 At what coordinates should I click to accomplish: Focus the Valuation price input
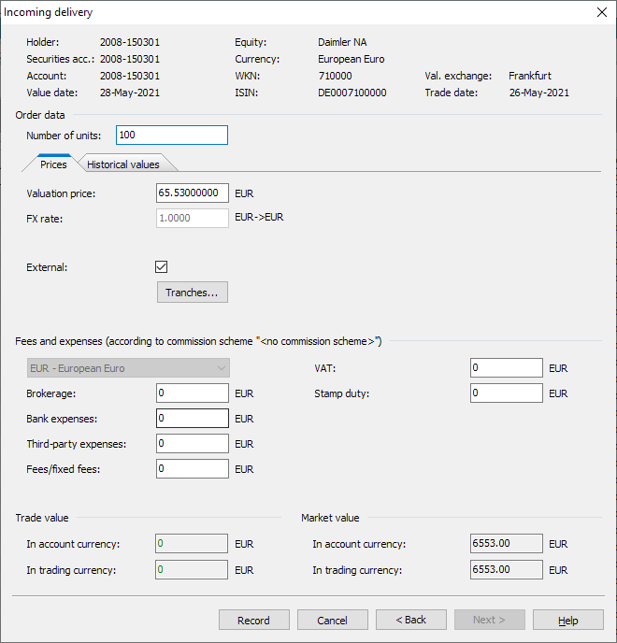click(x=192, y=193)
